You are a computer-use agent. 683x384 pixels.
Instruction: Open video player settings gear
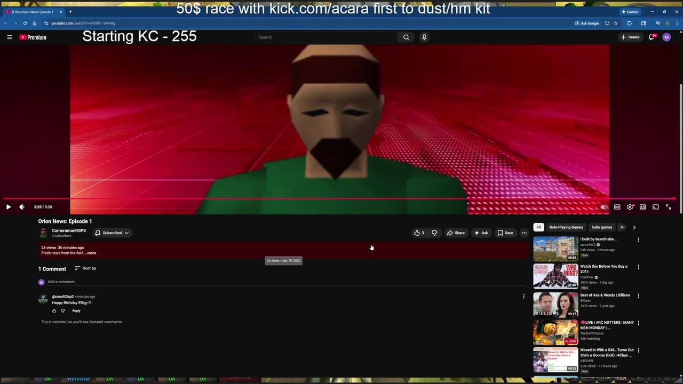coord(630,207)
